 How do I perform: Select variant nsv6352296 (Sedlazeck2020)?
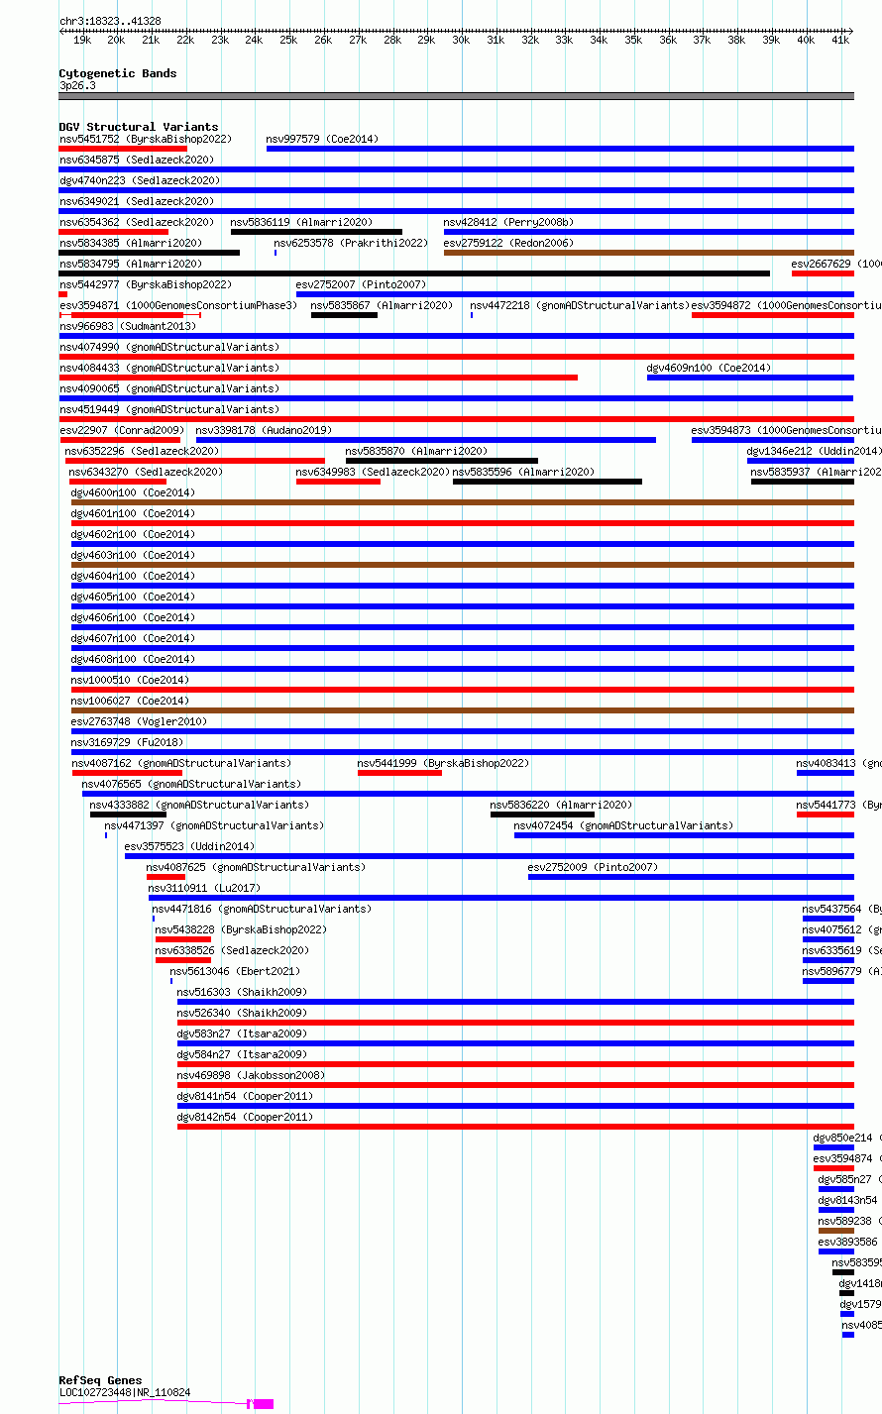tap(195, 461)
